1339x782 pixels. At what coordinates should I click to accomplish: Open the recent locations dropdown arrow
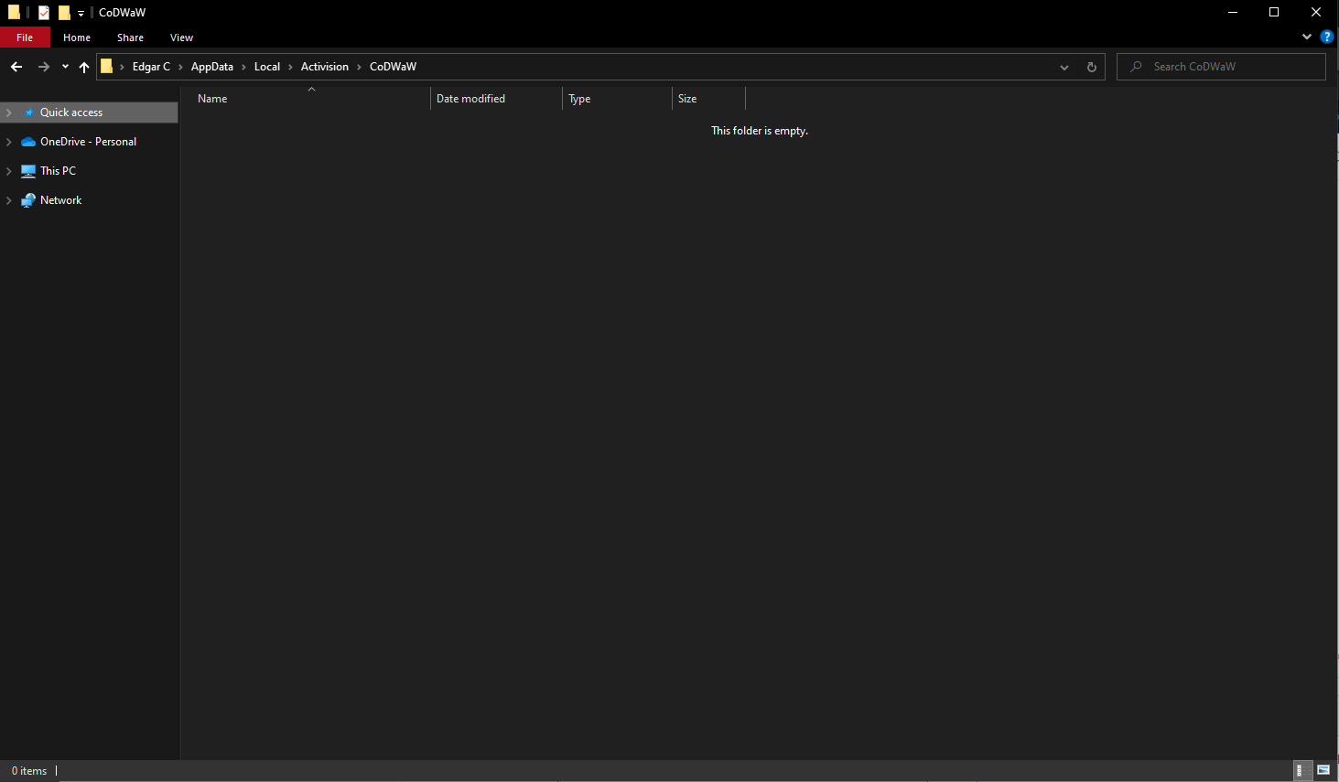coord(65,67)
